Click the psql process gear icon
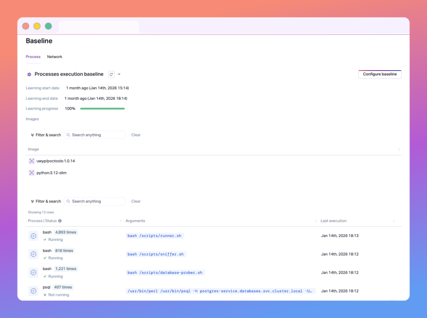 33,291
